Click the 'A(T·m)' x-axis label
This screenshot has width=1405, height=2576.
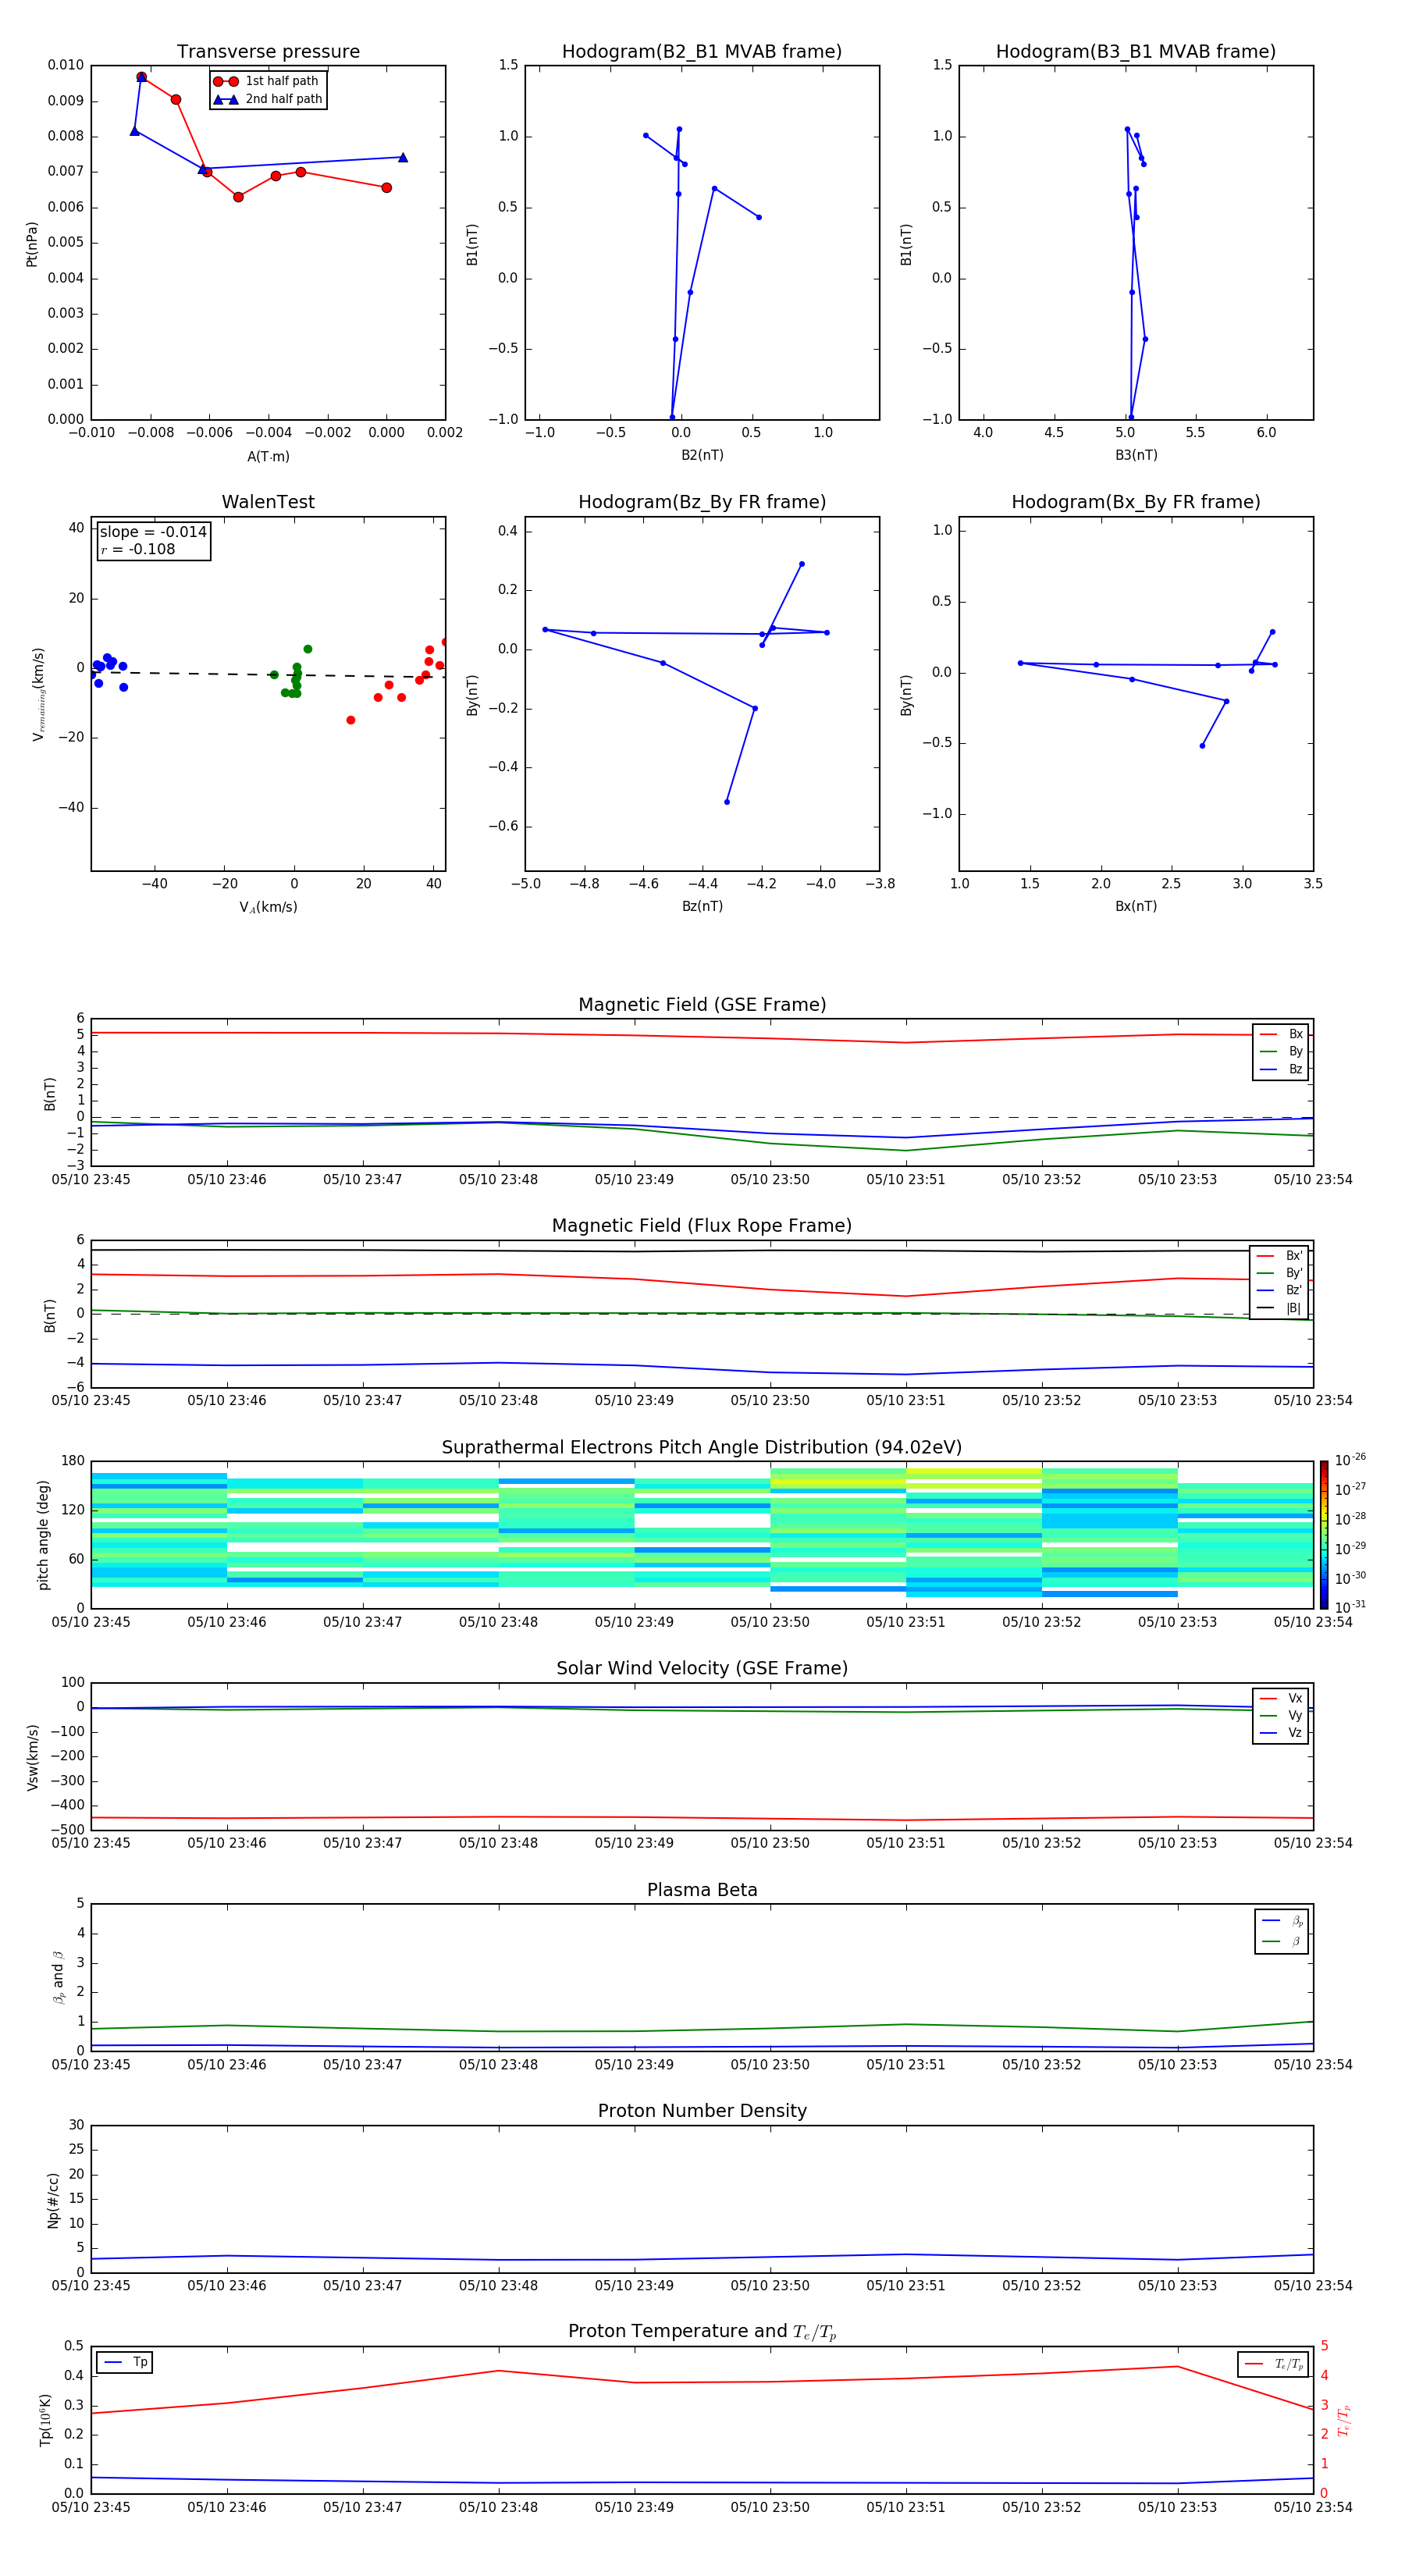[x=268, y=456]
